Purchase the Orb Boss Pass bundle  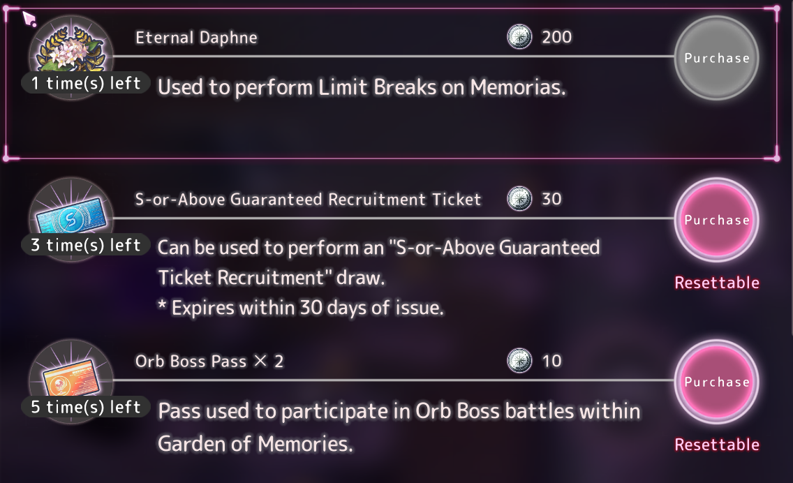click(x=717, y=381)
